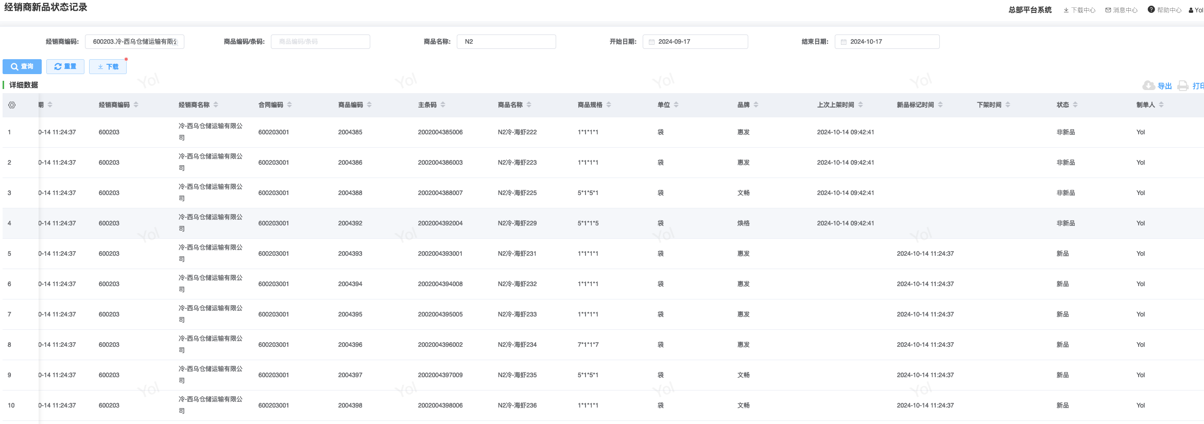The image size is (1204, 424).
Task: Select the row for N2冷-海虾229
Action: pos(517,223)
